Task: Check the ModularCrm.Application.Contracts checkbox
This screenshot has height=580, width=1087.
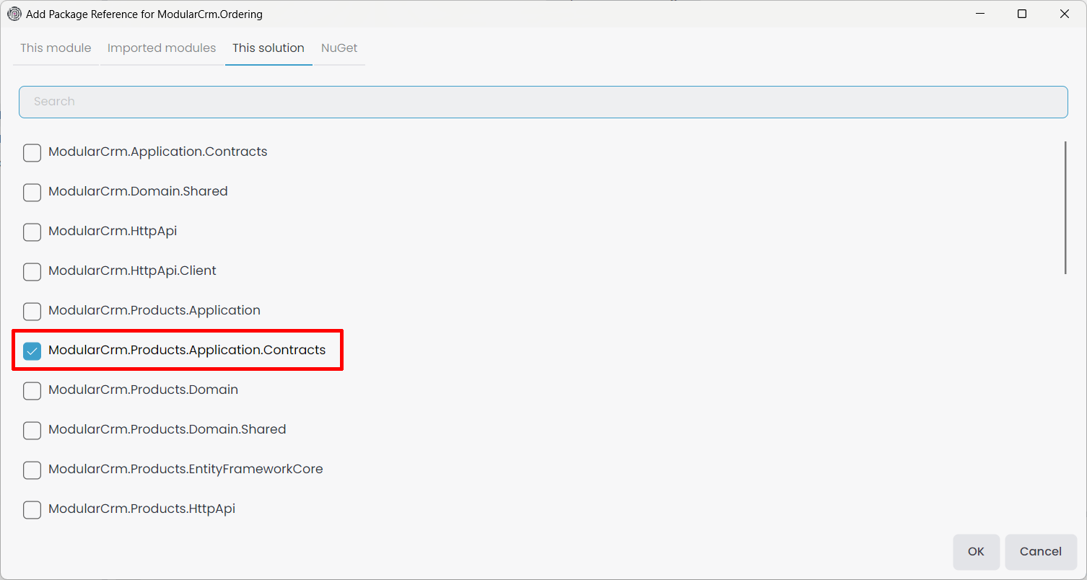Action: click(32, 152)
